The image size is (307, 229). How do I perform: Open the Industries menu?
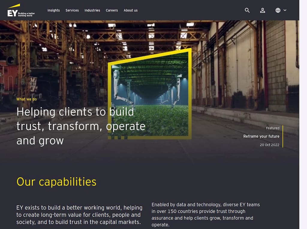coord(92,10)
